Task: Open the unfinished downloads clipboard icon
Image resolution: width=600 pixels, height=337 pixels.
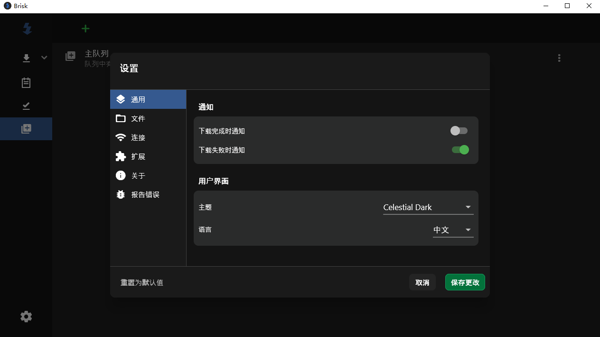Action: point(26,83)
